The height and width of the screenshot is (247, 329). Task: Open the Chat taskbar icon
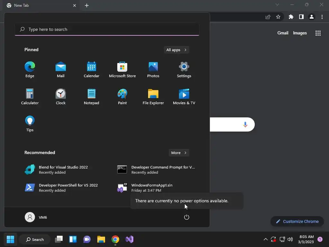(87, 239)
